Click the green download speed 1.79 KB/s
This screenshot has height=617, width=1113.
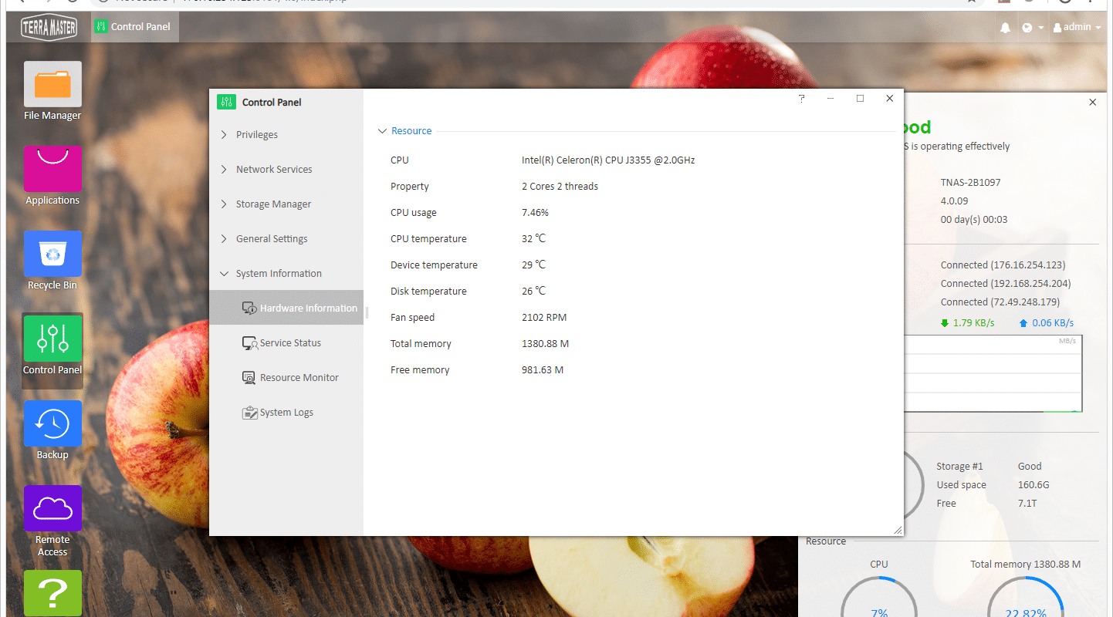[x=967, y=323]
